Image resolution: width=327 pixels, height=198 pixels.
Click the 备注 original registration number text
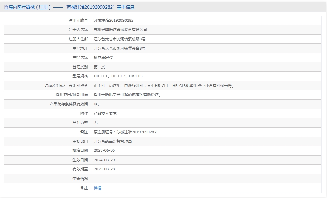[x=125, y=132]
